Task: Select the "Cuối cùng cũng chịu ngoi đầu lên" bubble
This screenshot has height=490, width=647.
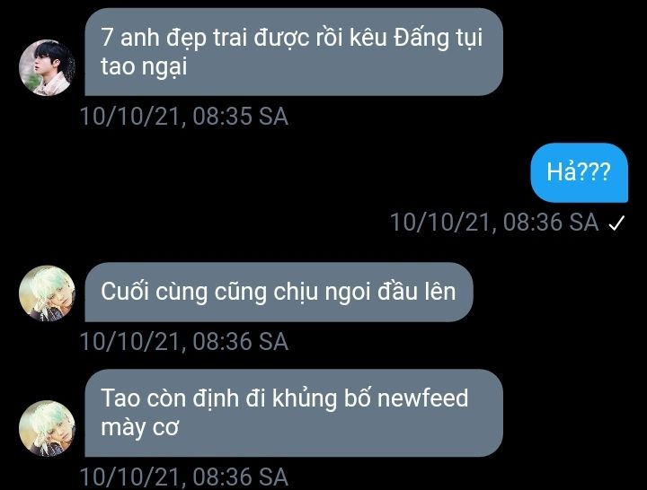Action: 279,293
